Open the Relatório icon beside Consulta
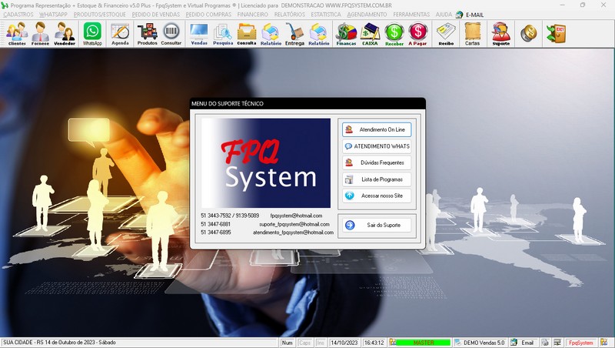 click(271, 34)
